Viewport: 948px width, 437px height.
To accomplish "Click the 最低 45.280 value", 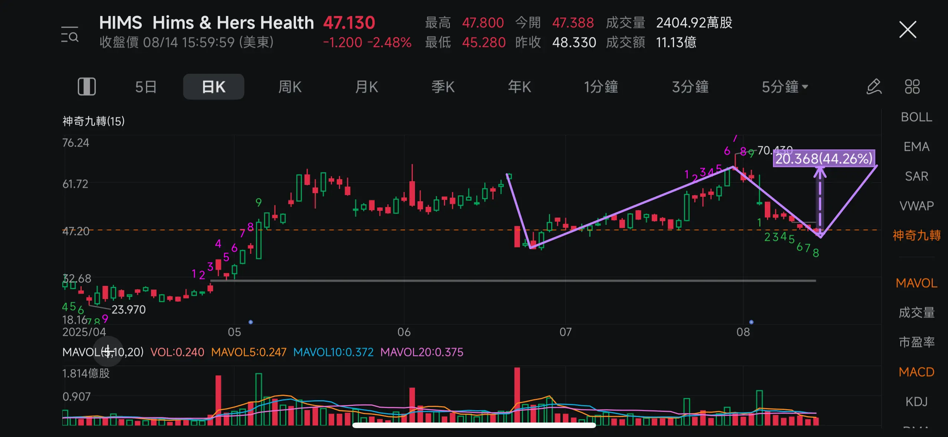I will (x=484, y=42).
